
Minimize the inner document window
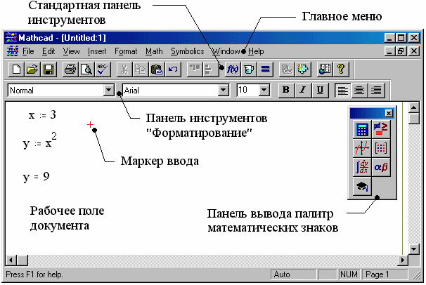tap(389, 51)
